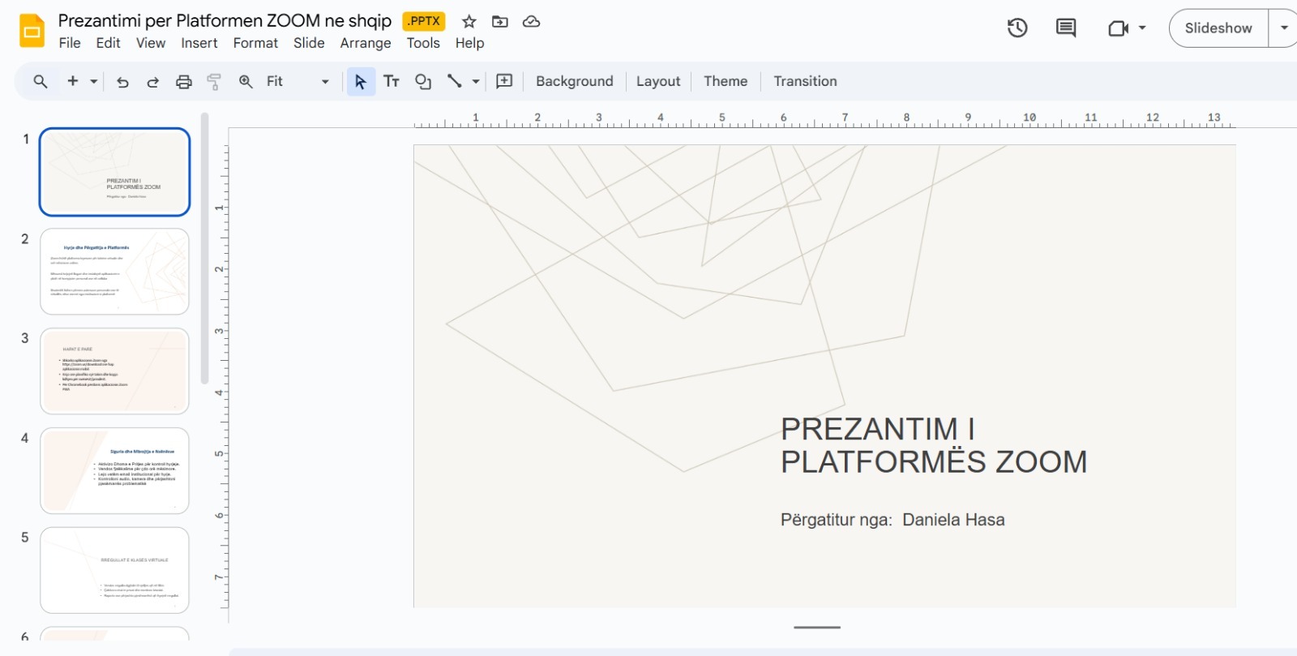Expand the Fit zoom level dropdown
The image size is (1297, 656).
coord(325,82)
